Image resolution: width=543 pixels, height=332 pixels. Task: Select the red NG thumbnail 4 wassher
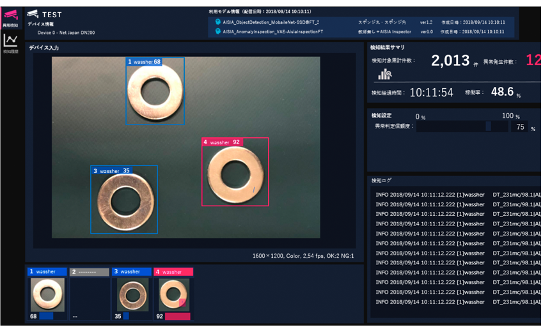coord(174,294)
